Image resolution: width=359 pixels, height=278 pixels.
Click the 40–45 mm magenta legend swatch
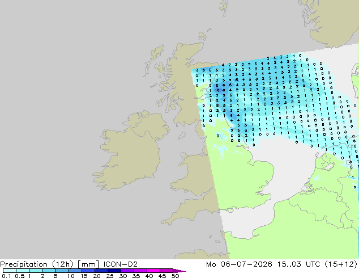click(153, 271)
